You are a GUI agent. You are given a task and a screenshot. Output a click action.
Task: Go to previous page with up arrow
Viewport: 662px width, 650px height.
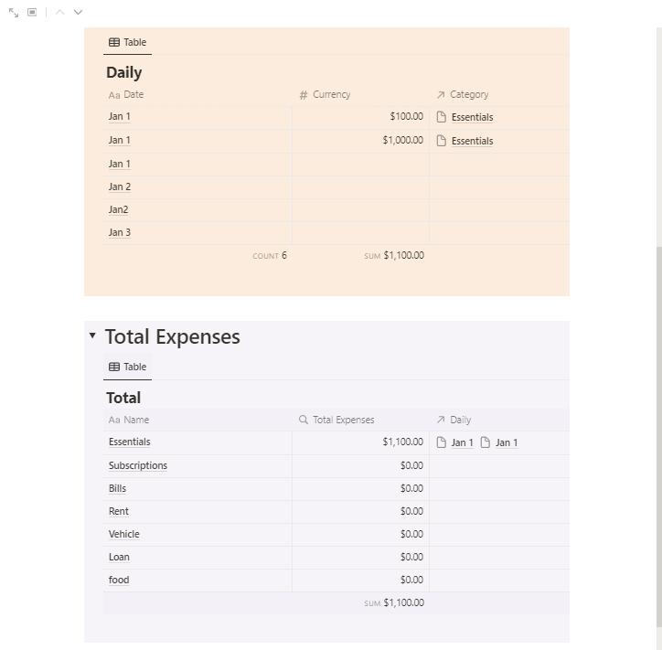coord(59,12)
